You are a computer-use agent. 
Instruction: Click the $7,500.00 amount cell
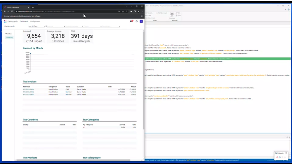pyautogui.click(x=133, y=89)
